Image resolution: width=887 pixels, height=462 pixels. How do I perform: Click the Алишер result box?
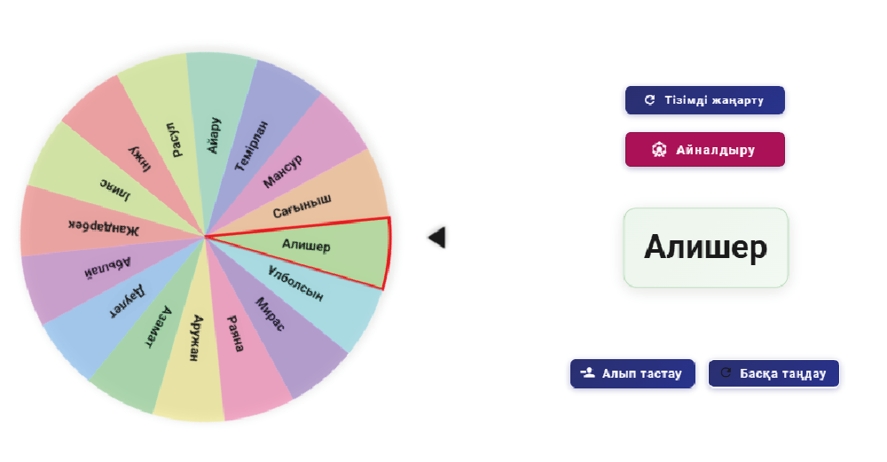click(x=705, y=247)
